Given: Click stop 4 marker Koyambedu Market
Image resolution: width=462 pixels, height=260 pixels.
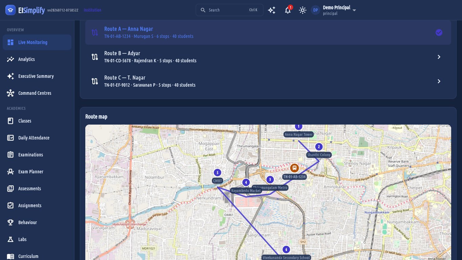Looking at the screenshot, I should tap(246, 182).
